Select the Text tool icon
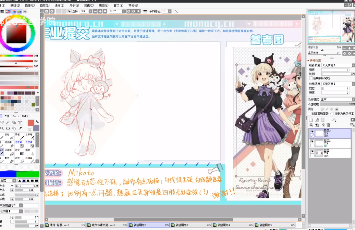This screenshot has height=230, width=355. click(x=20, y=122)
